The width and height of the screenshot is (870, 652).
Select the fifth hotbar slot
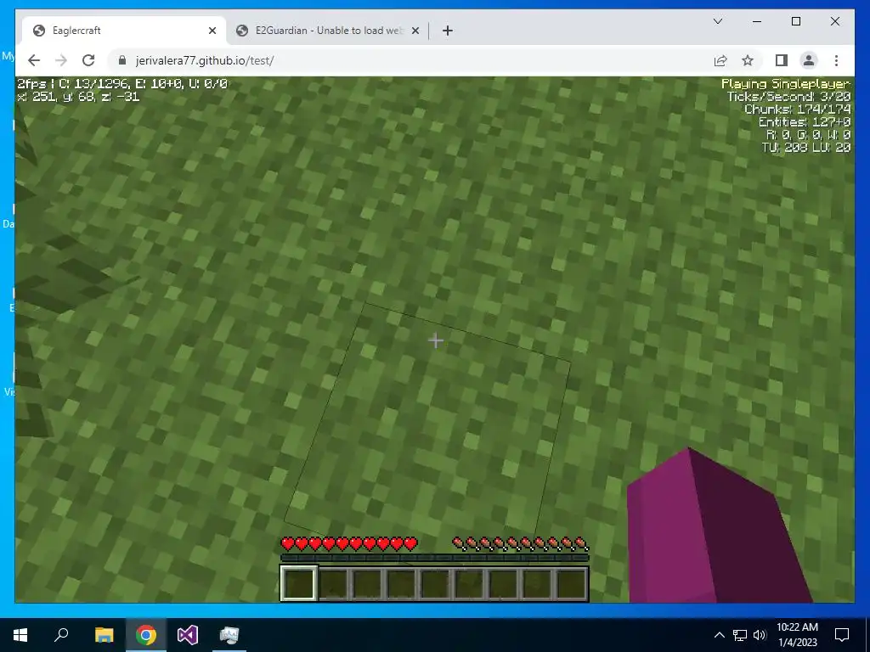(x=435, y=583)
